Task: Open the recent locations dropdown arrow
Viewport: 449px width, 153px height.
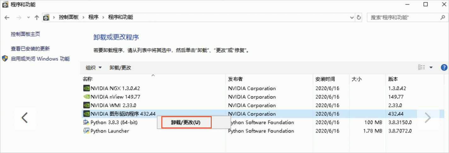Action: 28,18
